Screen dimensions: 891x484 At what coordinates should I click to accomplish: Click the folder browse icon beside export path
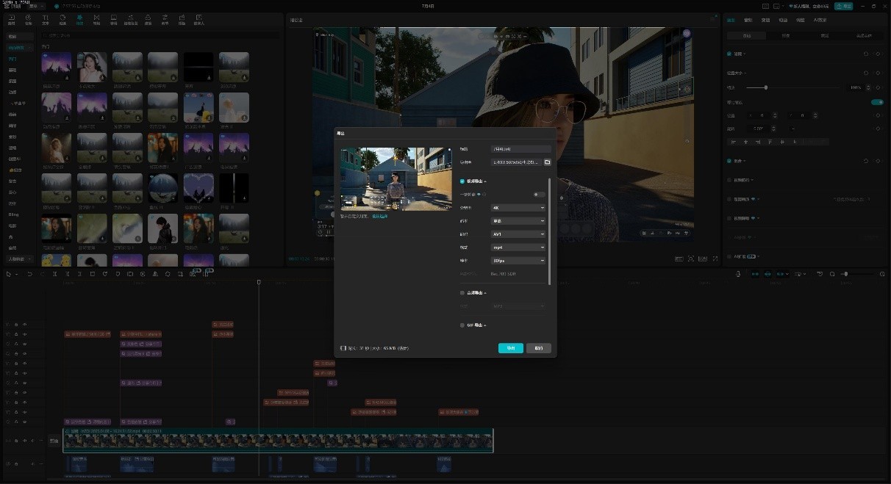click(x=547, y=162)
